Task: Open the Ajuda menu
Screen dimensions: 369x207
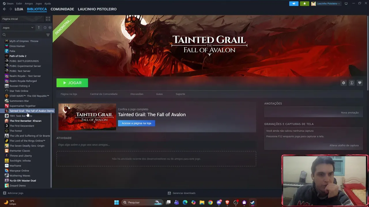Action: click(48, 3)
